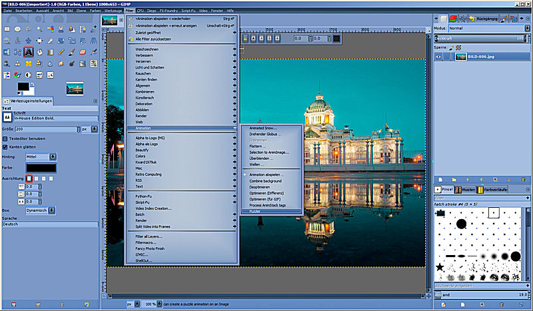
Task: Click the font preview button beside Schrift
Action: (x=7, y=117)
